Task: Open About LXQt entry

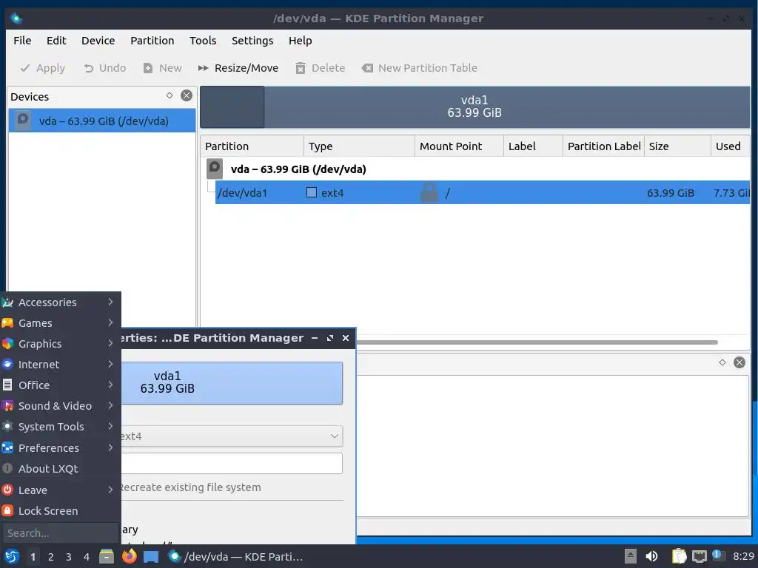Action: 61,469
